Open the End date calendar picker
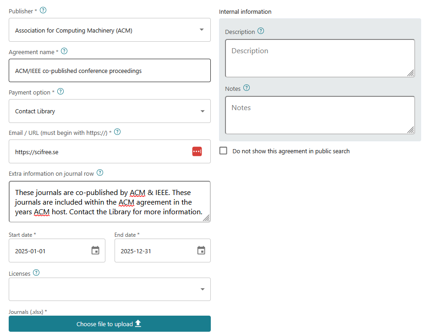The image size is (428, 334). (x=201, y=250)
